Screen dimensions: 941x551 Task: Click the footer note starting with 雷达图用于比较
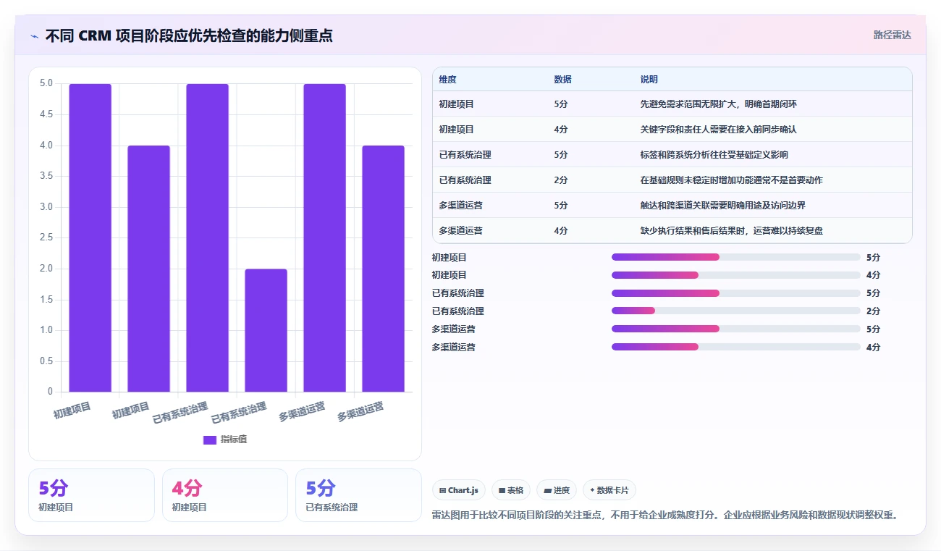pos(664,516)
